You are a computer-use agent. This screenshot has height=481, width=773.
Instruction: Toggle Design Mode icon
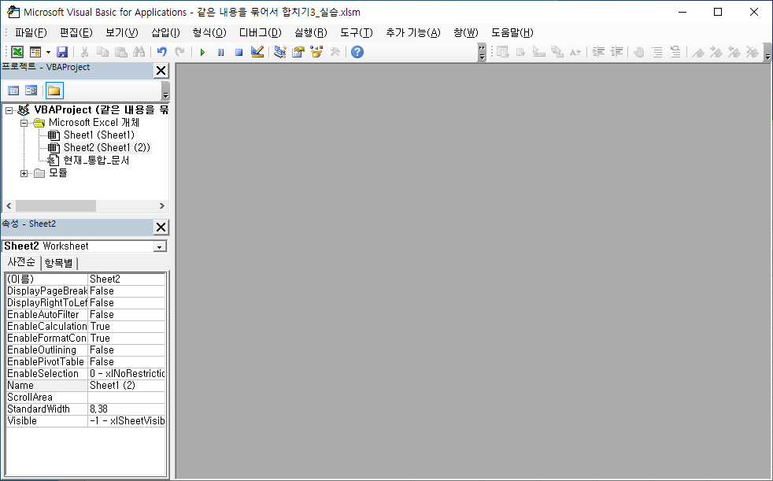coord(257,52)
